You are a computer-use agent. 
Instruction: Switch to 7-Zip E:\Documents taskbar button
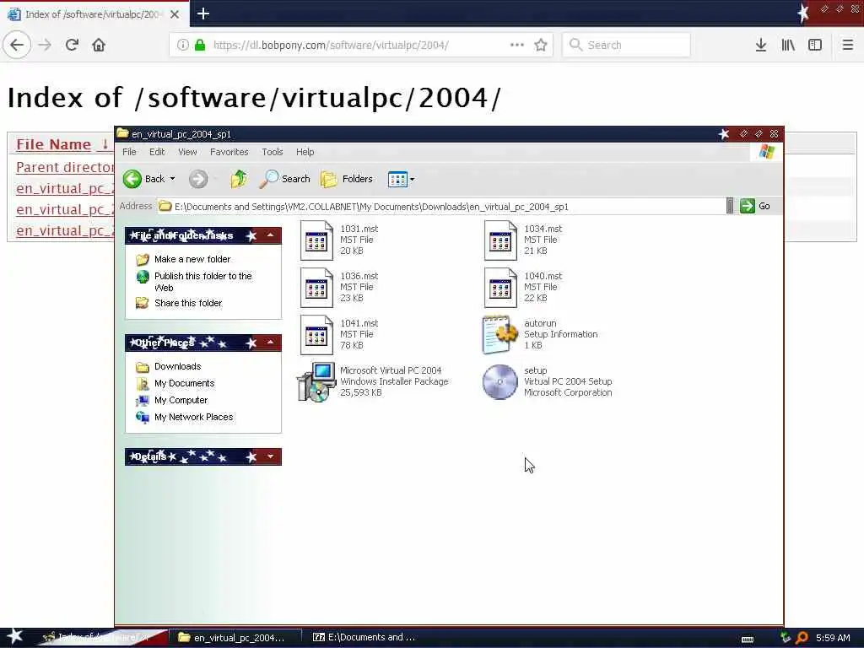[364, 638]
